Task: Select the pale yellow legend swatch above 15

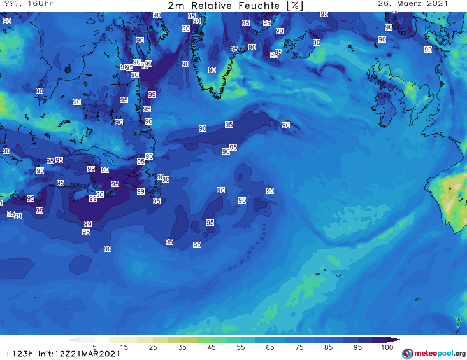Action: [x=116, y=340]
